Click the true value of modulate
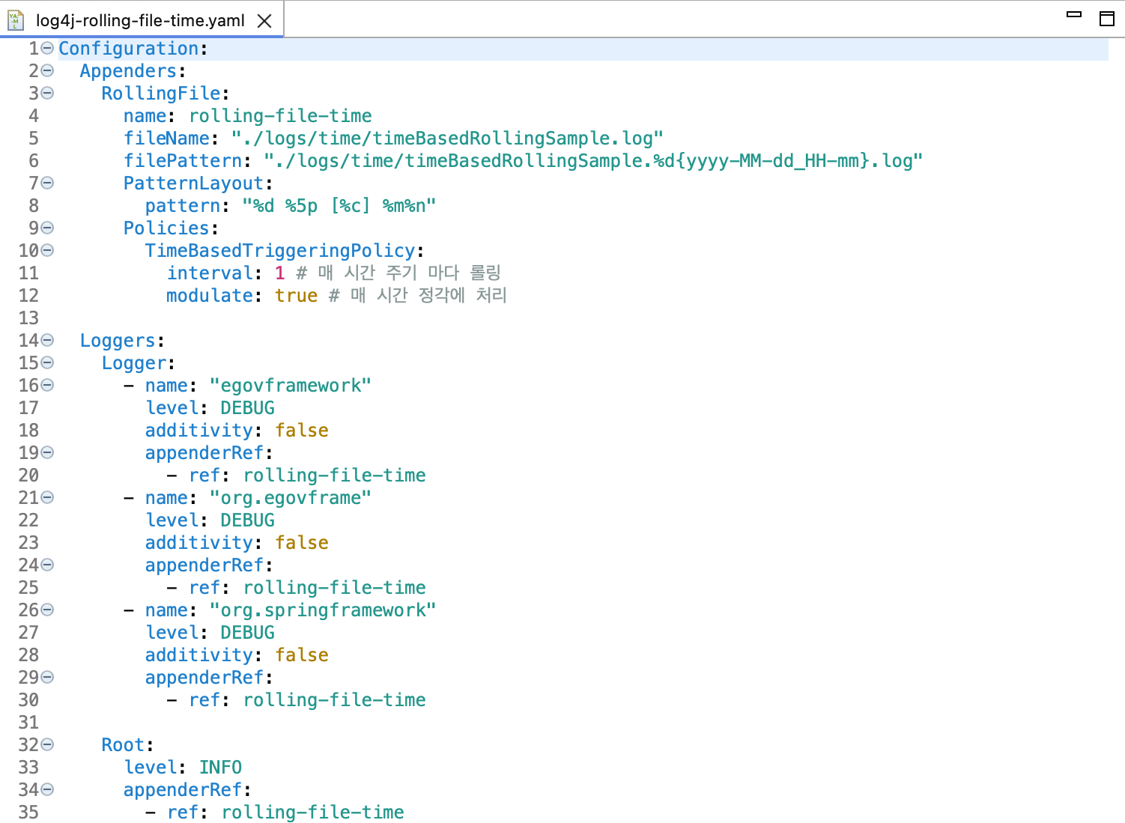Screen dimensions: 1125x823 [x=297, y=295]
